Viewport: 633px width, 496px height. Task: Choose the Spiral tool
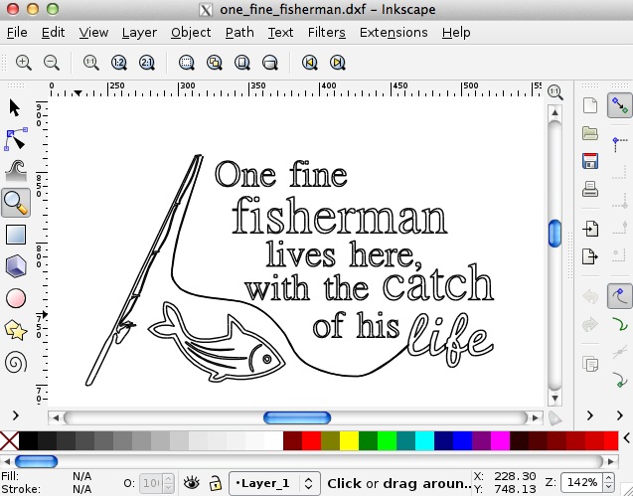[x=16, y=361]
